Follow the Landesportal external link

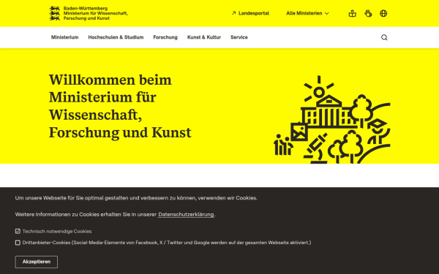coord(250,13)
